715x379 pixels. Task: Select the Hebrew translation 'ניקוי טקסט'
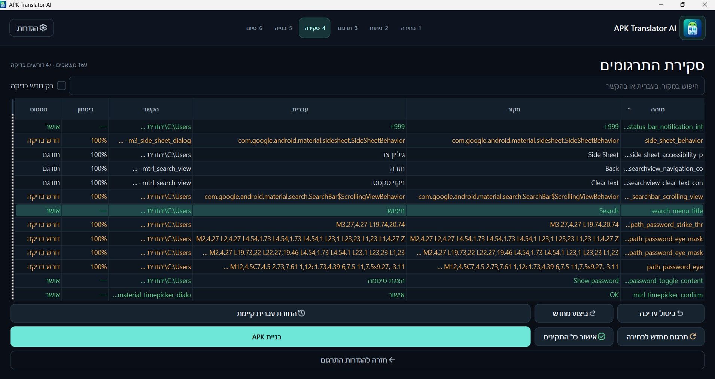click(389, 183)
